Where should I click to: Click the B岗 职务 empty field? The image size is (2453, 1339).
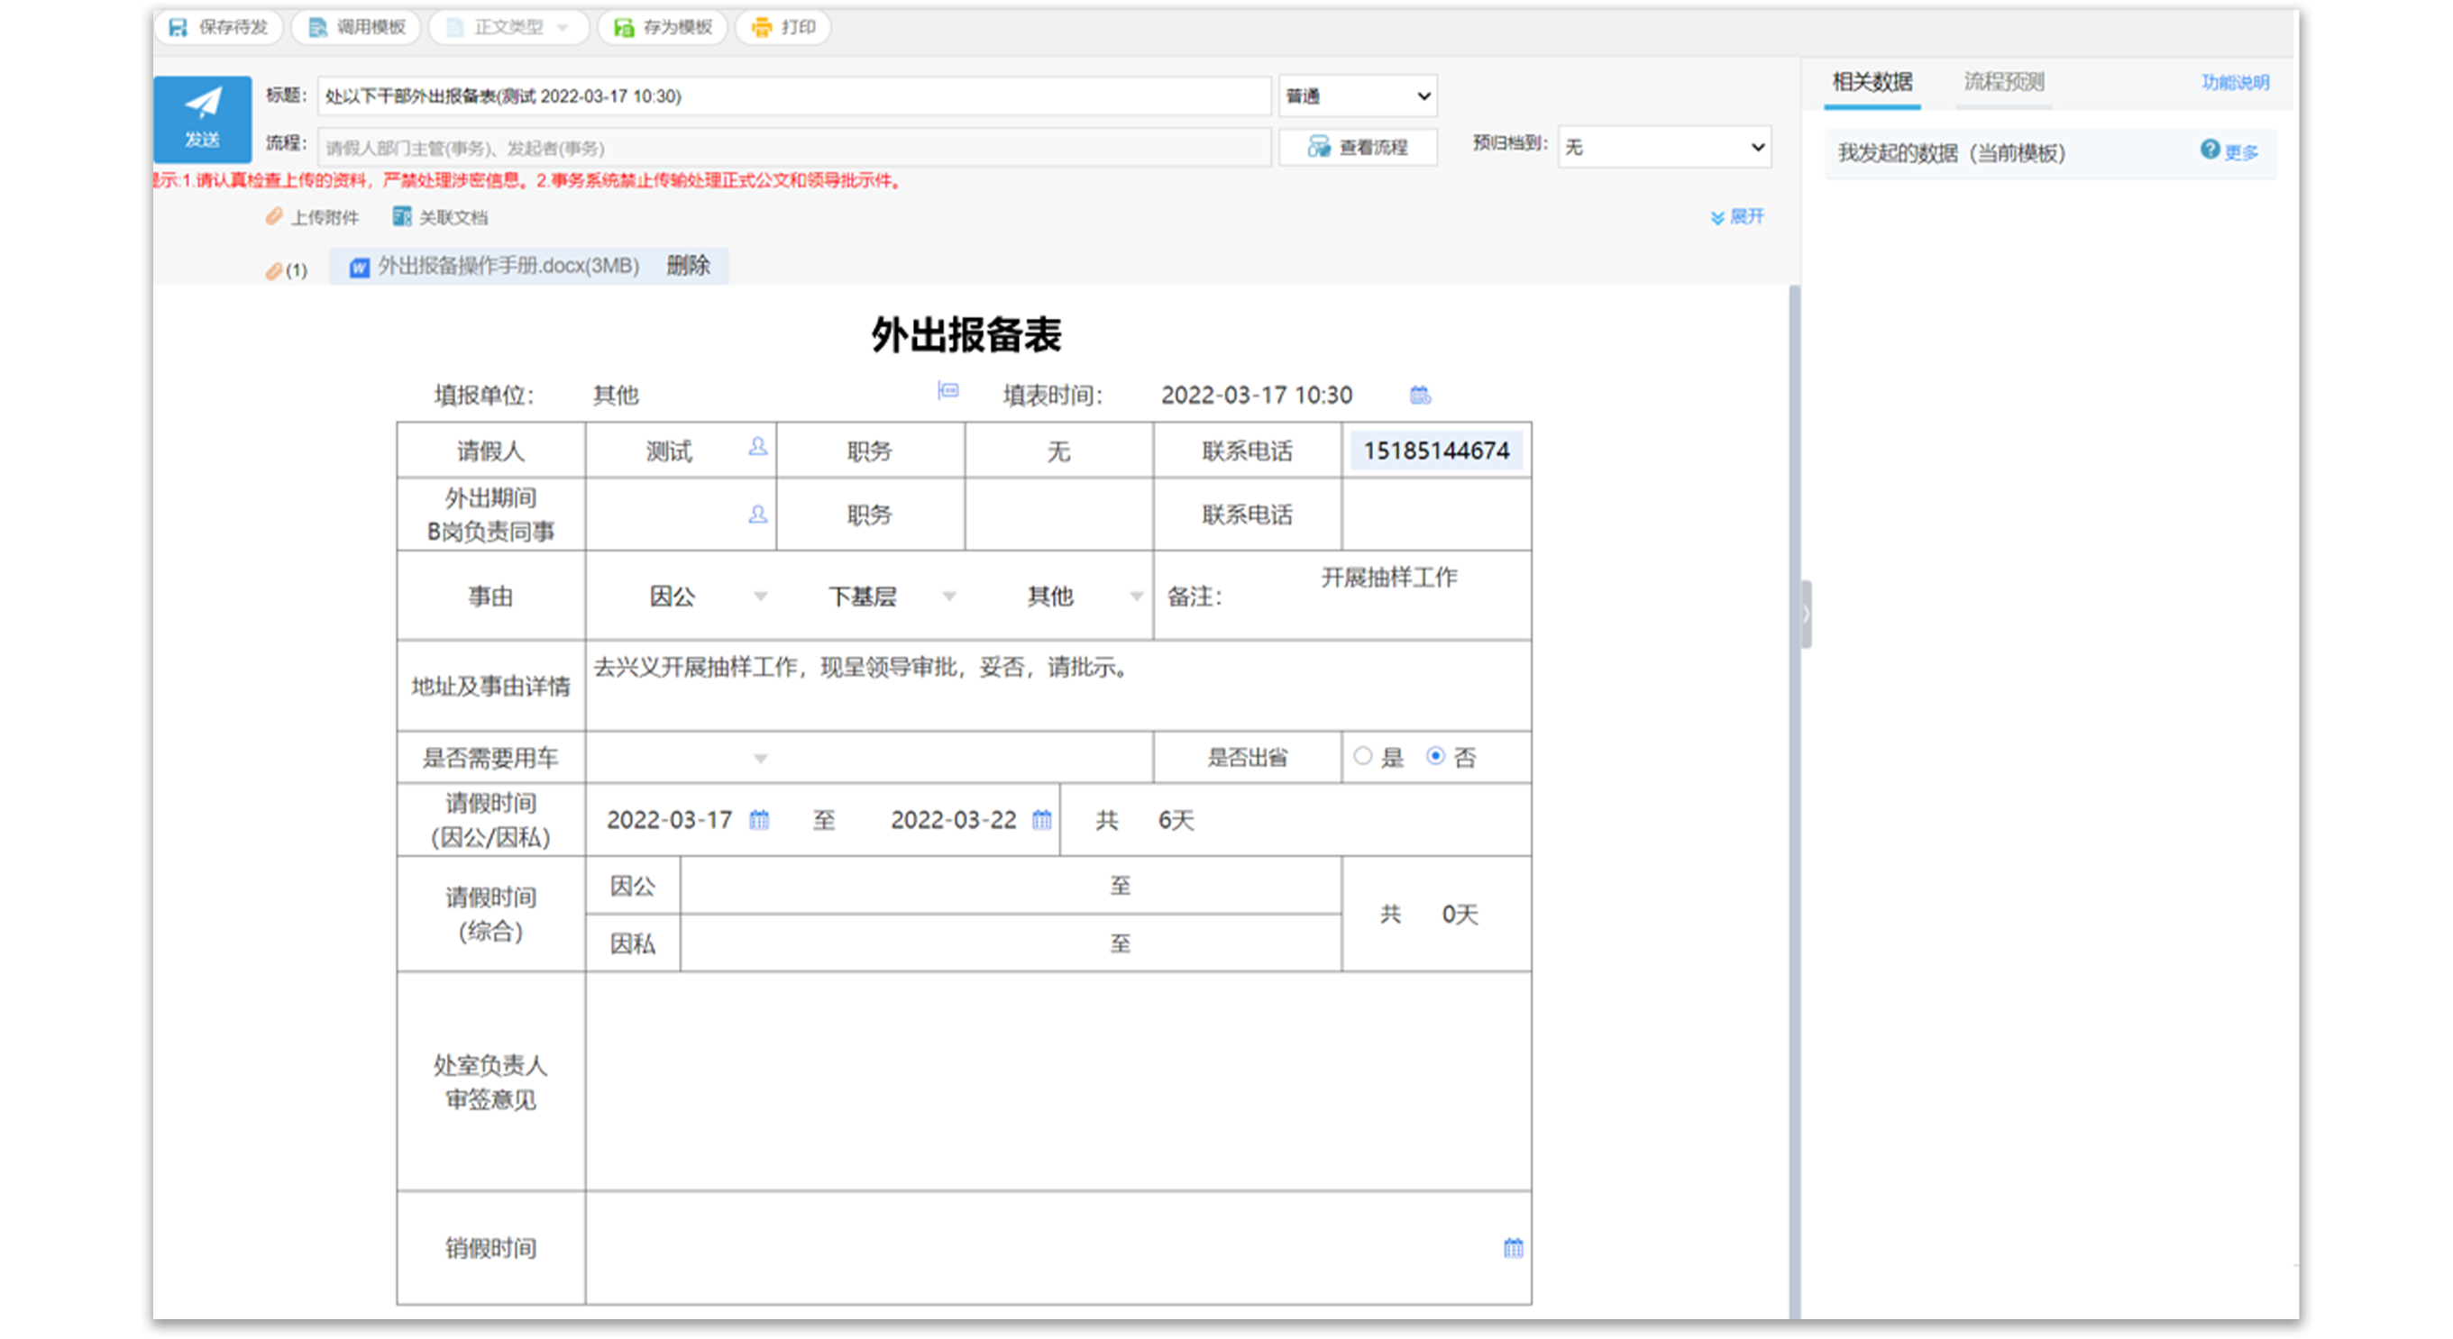tap(1059, 515)
